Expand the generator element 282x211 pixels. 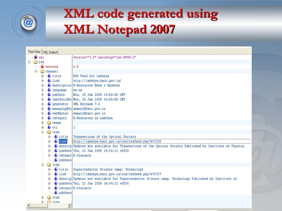[x=42, y=104]
